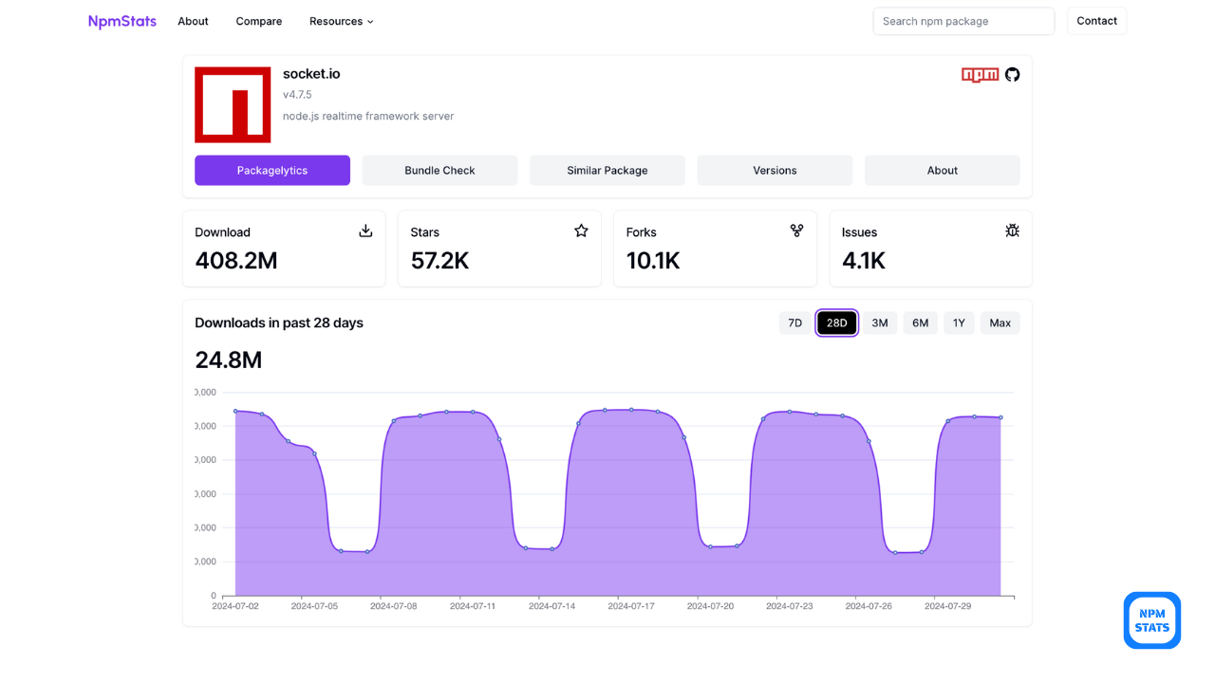Select the 28D time range
1215x683 pixels.
(837, 323)
